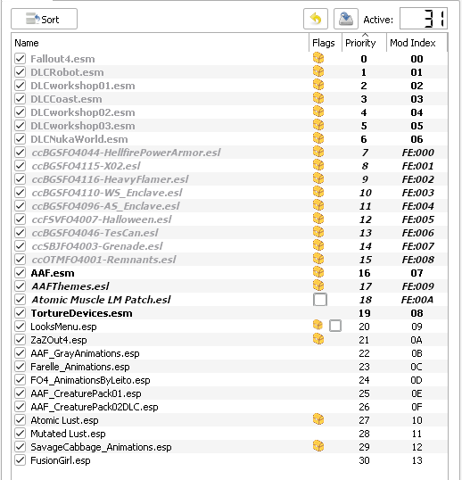Disable the TortureDevices.esm plugin checkbox
The image size is (462, 480).
click(21, 313)
